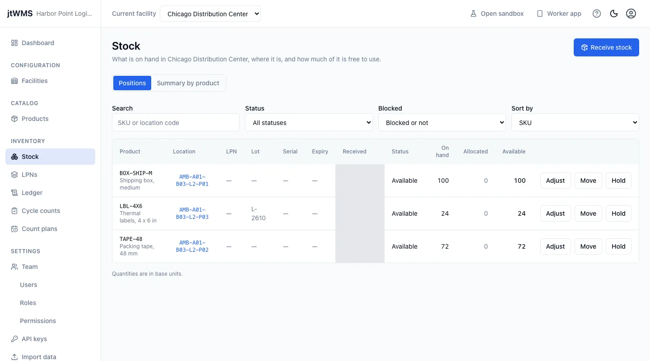This screenshot has width=650, height=361.
Task: Click the jtWMS logo text
Action: (x=20, y=14)
